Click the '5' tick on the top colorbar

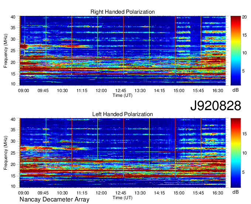point(243,71)
